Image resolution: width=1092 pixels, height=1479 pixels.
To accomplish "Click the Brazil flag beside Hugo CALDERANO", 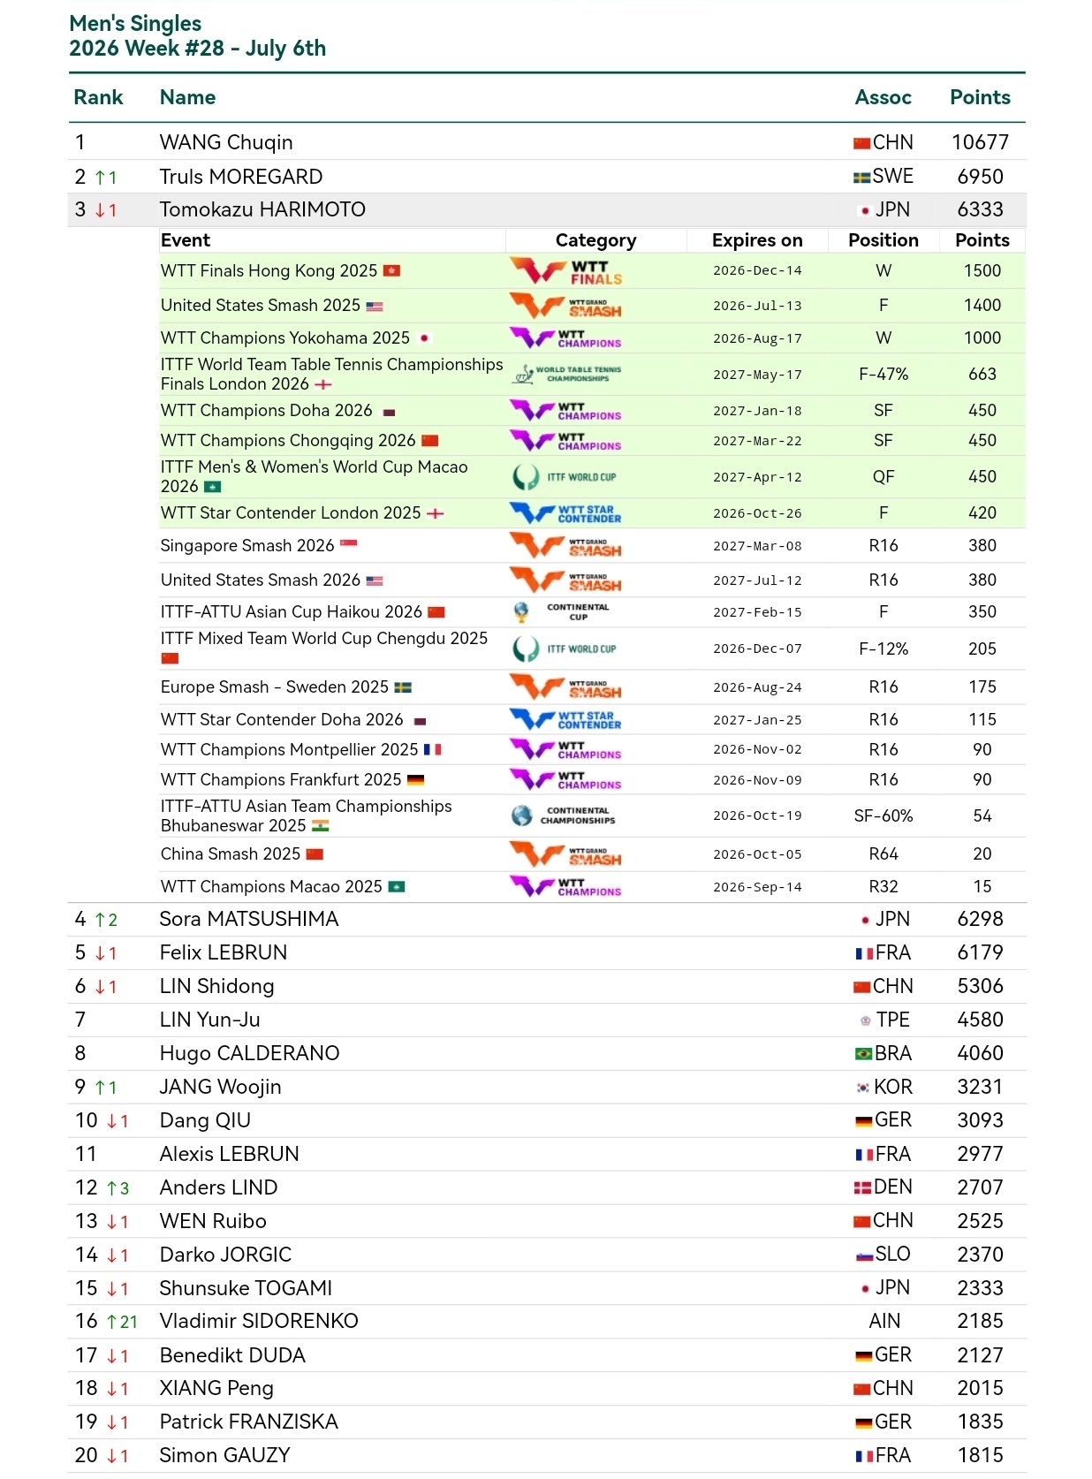I will point(864,1054).
